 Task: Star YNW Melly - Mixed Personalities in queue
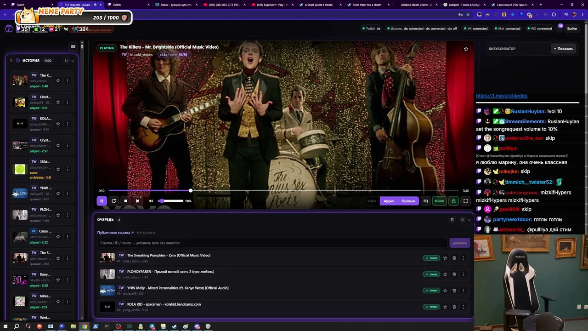tap(445, 291)
